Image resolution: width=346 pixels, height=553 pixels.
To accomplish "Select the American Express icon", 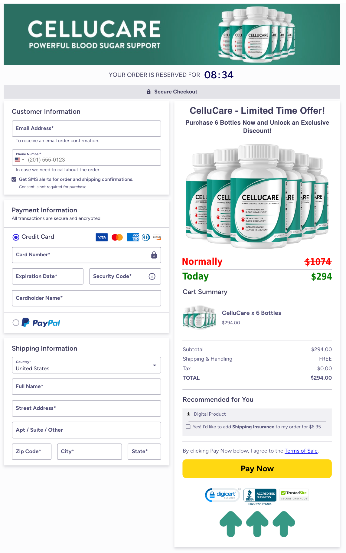I will click(132, 237).
